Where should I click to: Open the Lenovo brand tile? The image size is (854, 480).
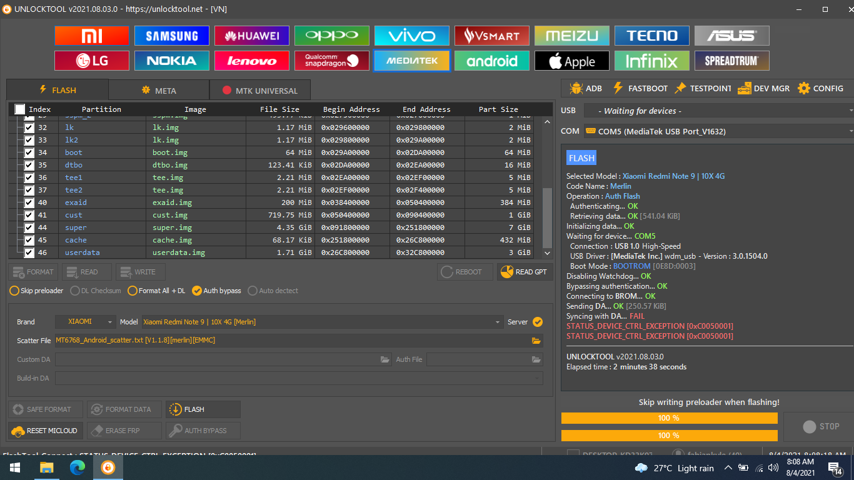(x=251, y=61)
